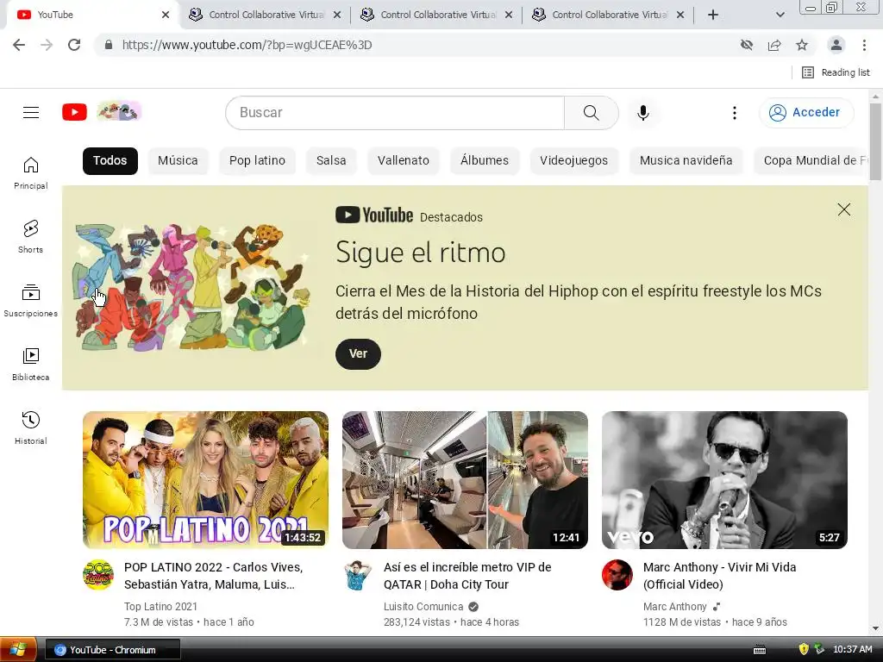Click the YouTube - Chromium taskbar button
Screen dimensions: 883x662
(x=113, y=650)
